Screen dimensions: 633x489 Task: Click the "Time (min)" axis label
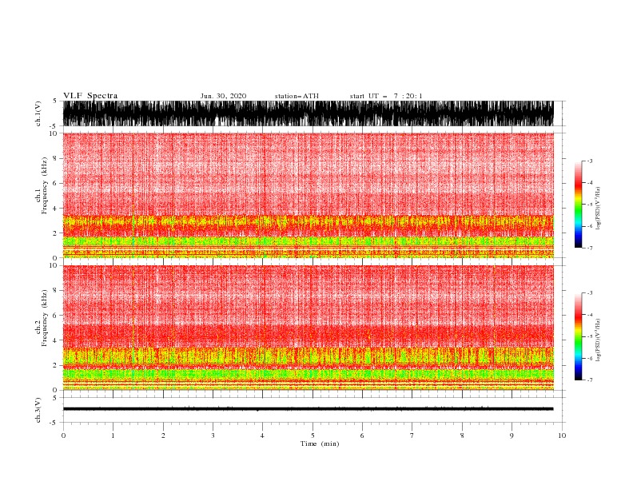pos(320,443)
